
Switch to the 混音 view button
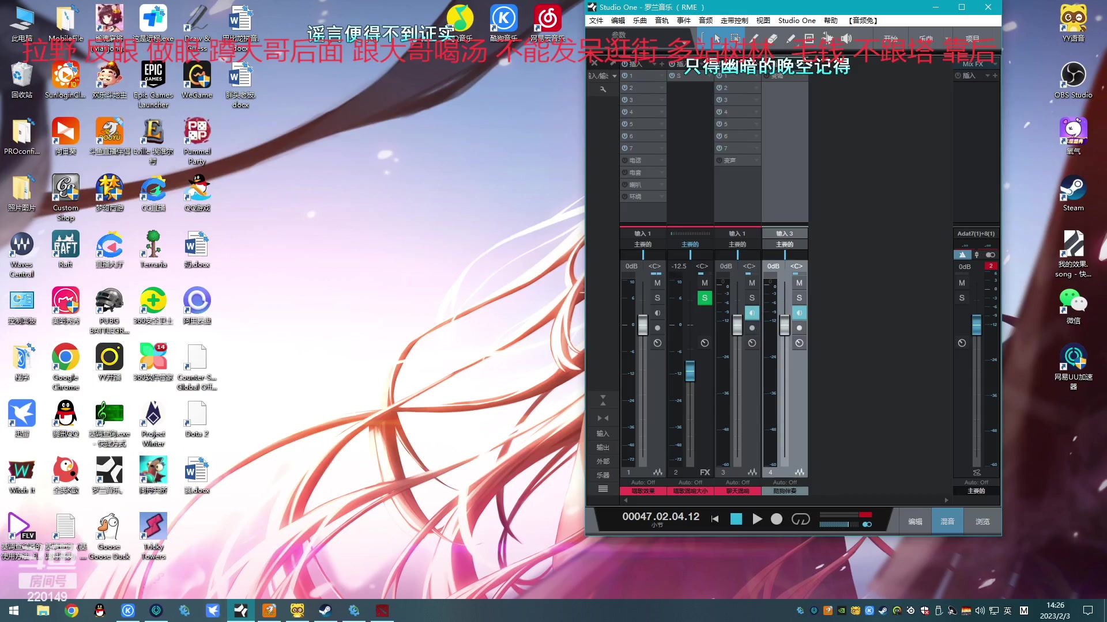[x=947, y=521]
